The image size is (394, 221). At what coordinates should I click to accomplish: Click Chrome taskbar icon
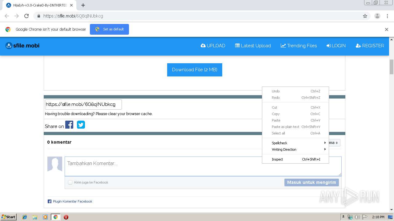tap(56, 217)
